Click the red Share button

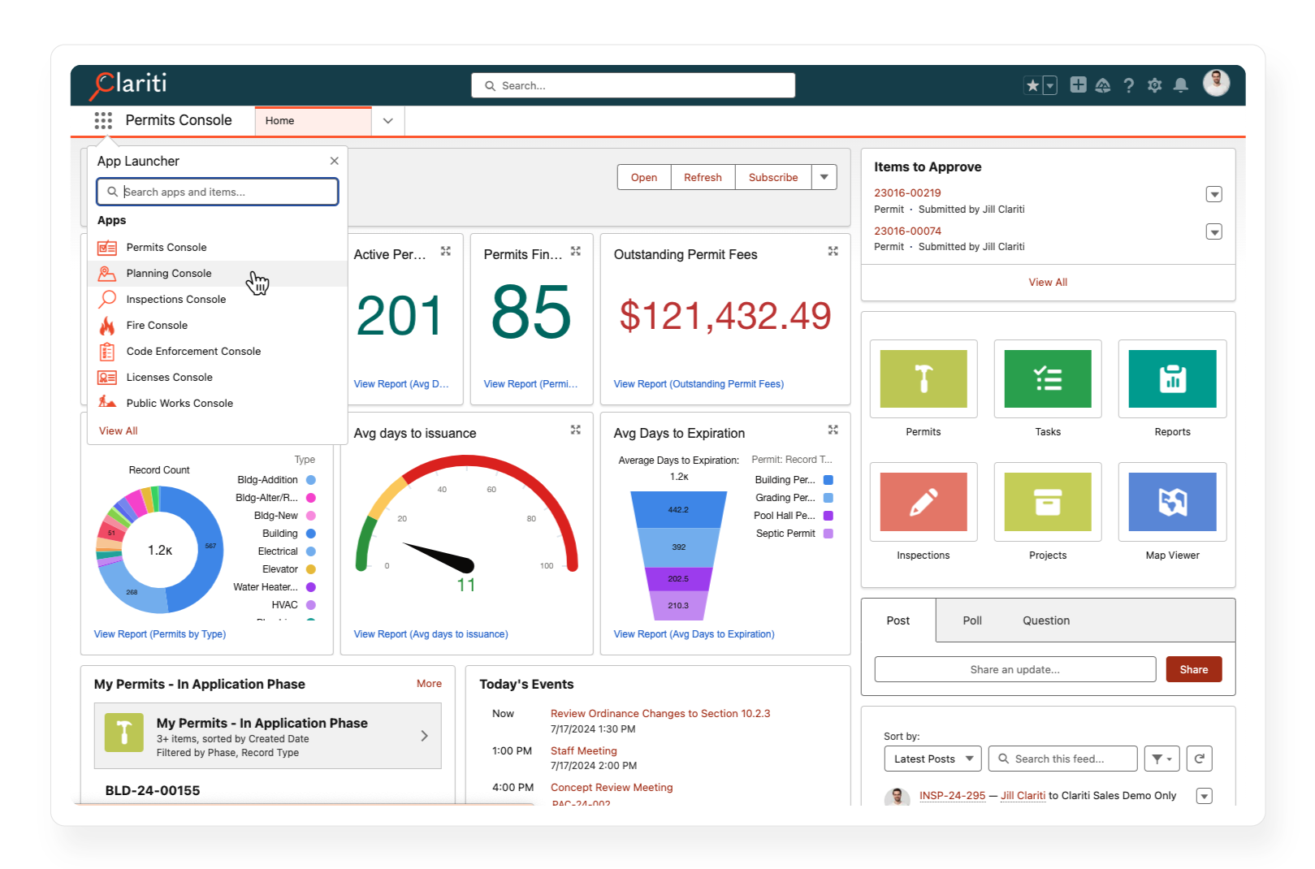coord(1193,669)
